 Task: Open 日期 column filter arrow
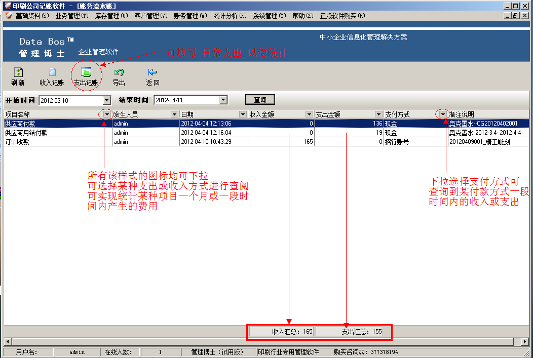tap(243, 115)
